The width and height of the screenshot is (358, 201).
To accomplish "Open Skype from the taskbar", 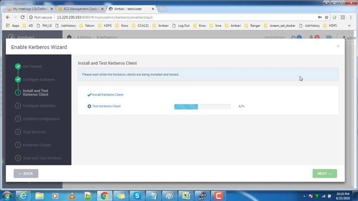I will tap(137, 196).
